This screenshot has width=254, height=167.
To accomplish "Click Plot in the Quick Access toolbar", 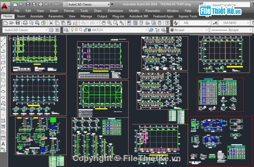I will click(x=40, y=4).
